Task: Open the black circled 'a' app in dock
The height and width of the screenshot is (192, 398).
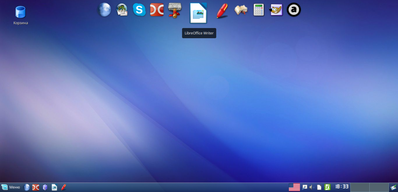Action: (x=294, y=10)
